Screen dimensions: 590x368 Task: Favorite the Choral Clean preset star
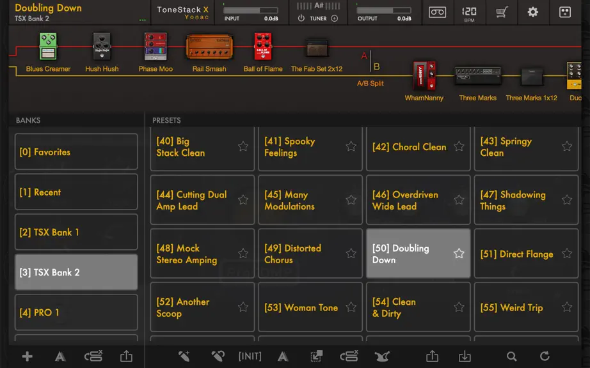(x=459, y=146)
